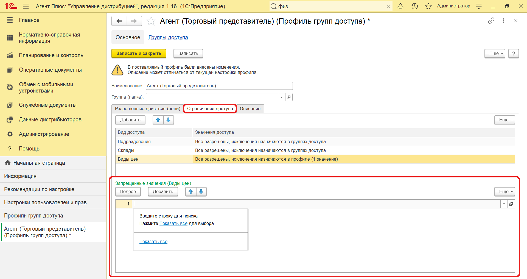Open the form's three-dot menu
Viewport: 527px width, 279px height.
click(x=503, y=21)
